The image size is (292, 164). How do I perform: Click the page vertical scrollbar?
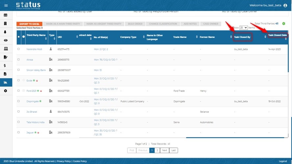[x=291, y=137]
